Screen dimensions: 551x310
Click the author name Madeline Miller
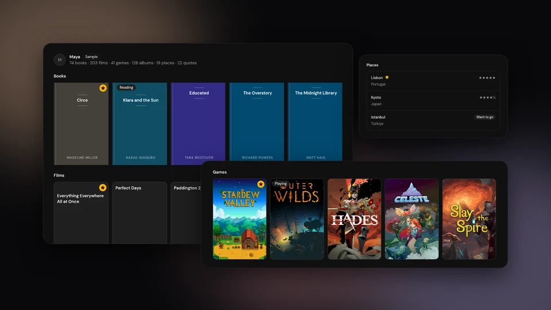click(x=82, y=157)
